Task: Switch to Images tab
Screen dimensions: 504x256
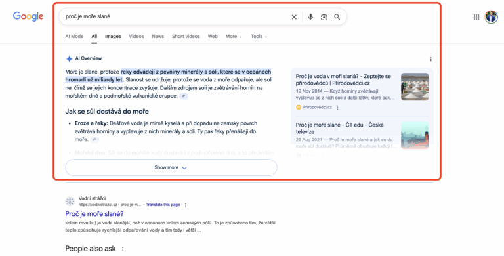Action: [113, 37]
